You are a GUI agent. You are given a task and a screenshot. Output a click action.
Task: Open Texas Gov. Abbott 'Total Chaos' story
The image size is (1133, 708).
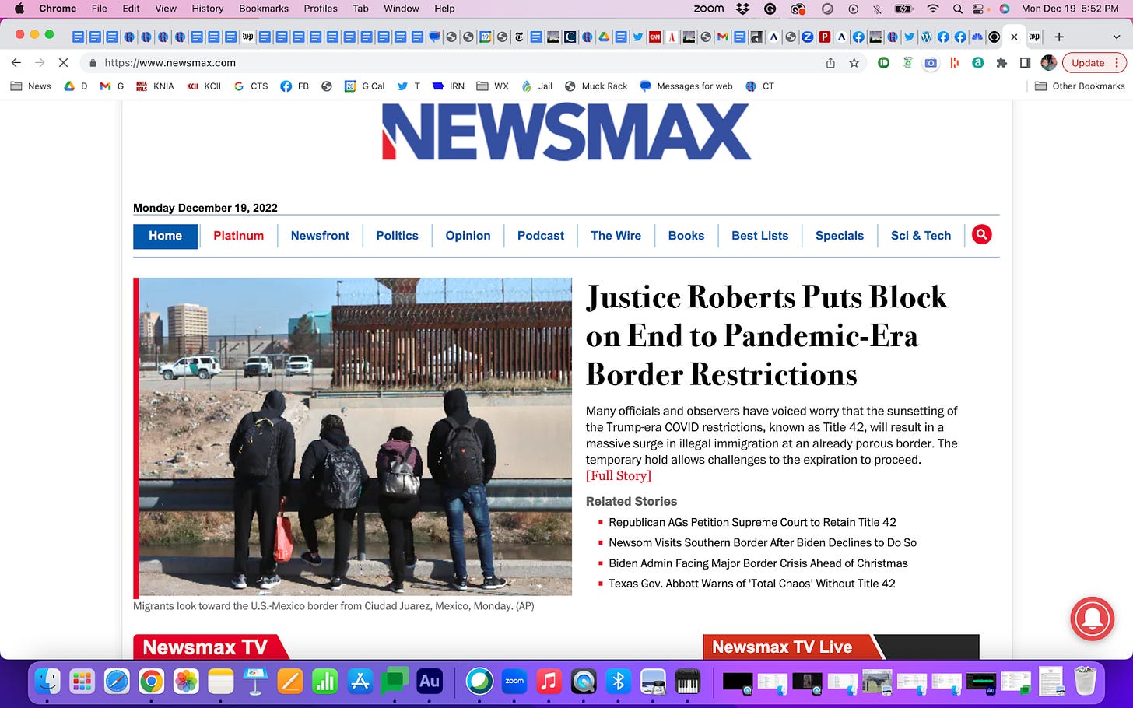752,584
